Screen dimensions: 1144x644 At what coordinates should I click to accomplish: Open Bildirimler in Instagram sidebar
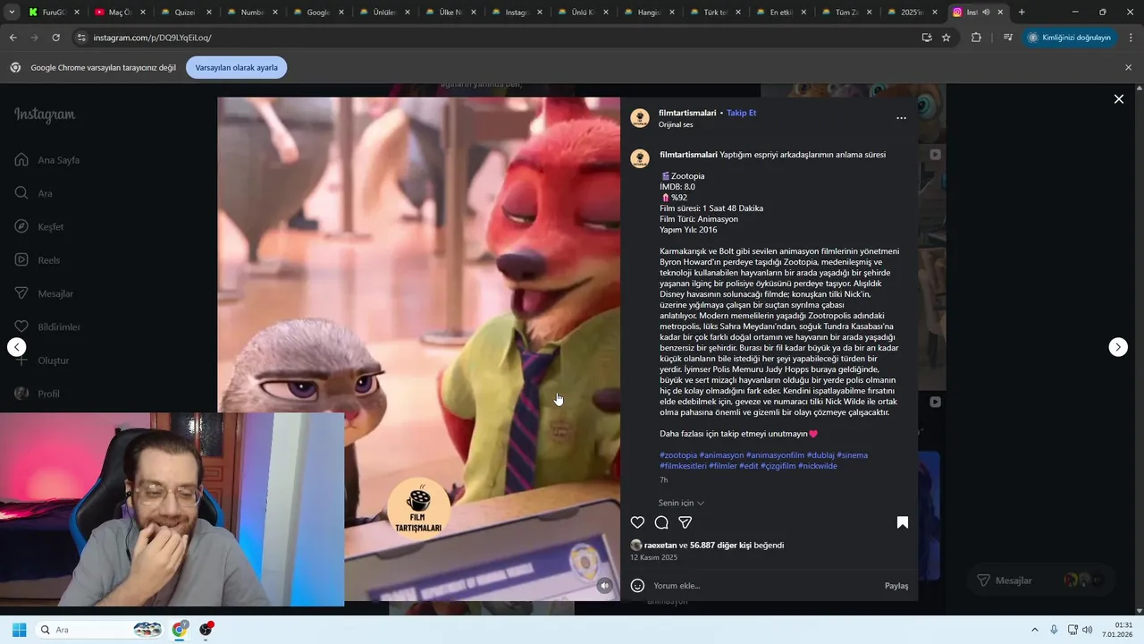point(48,326)
